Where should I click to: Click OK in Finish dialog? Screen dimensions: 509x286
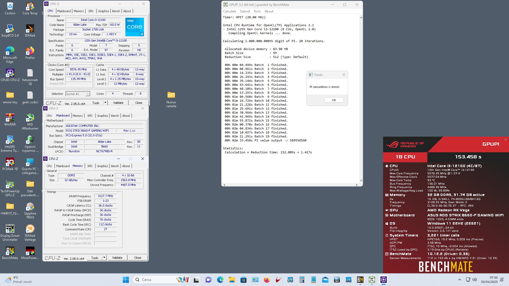pos(334,100)
